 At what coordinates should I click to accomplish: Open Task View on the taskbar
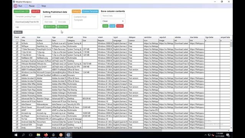pos(31,135)
